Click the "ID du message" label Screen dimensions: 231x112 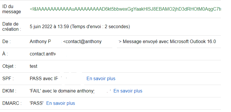(11, 9)
